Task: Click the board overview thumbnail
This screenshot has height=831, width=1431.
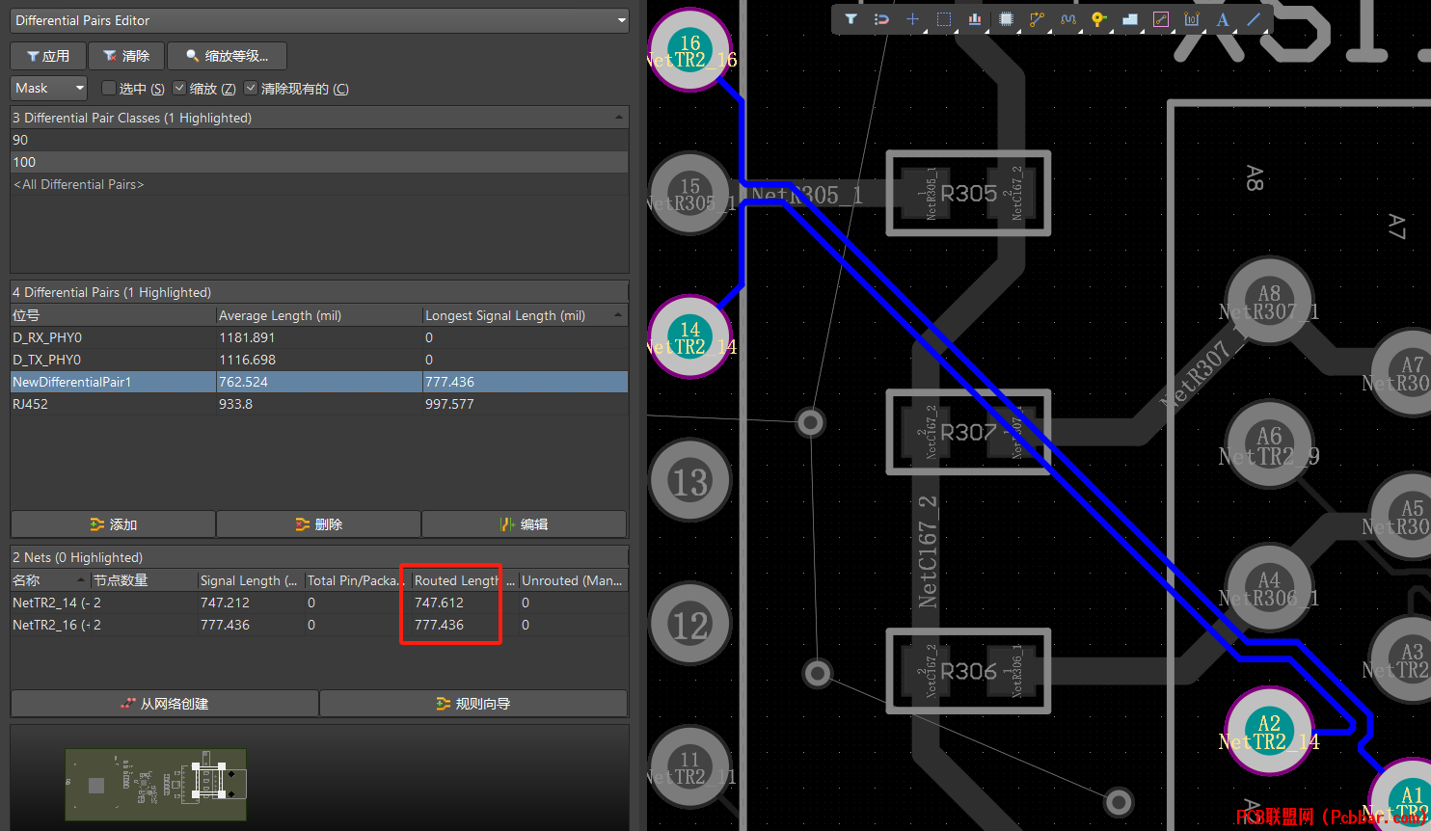Action: click(x=155, y=785)
